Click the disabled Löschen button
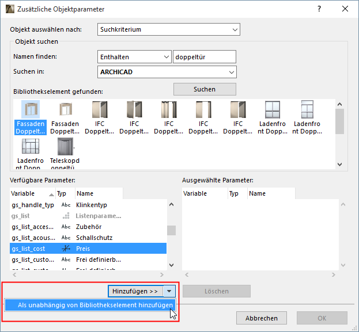359x332 pixels. 217,291
